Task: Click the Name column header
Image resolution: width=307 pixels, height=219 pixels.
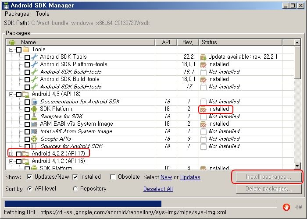Action: coord(80,42)
